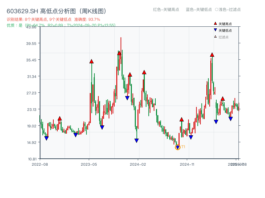Select the first red key-high marker near 2022-08

click(60, 118)
